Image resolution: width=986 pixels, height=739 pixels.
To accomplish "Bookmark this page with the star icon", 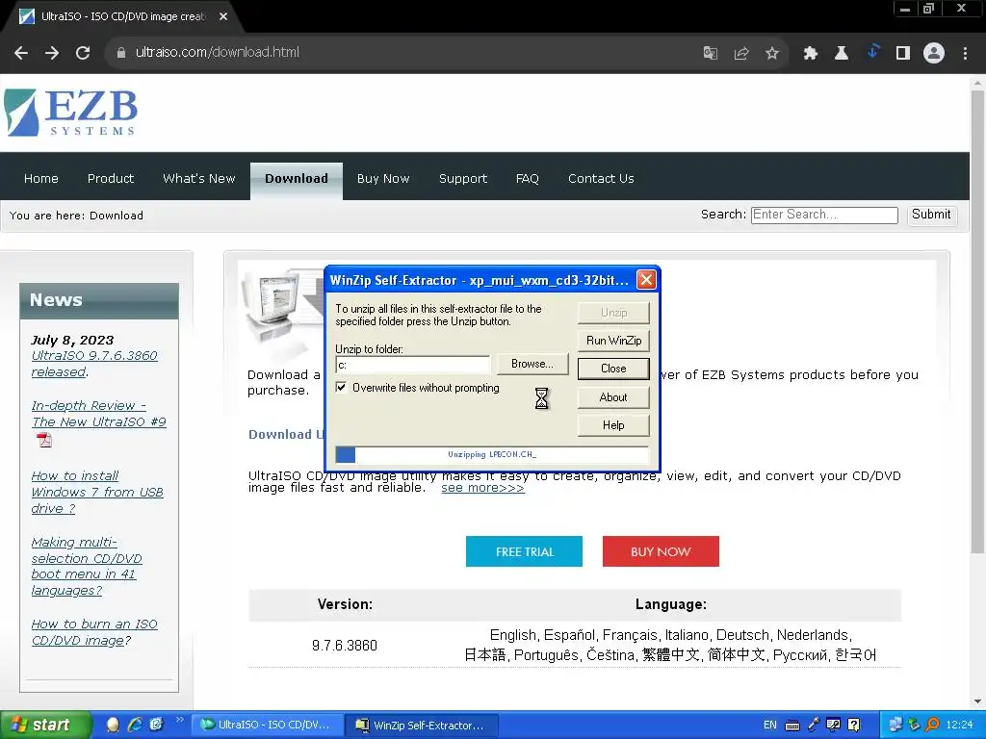I will [x=772, y=53].
